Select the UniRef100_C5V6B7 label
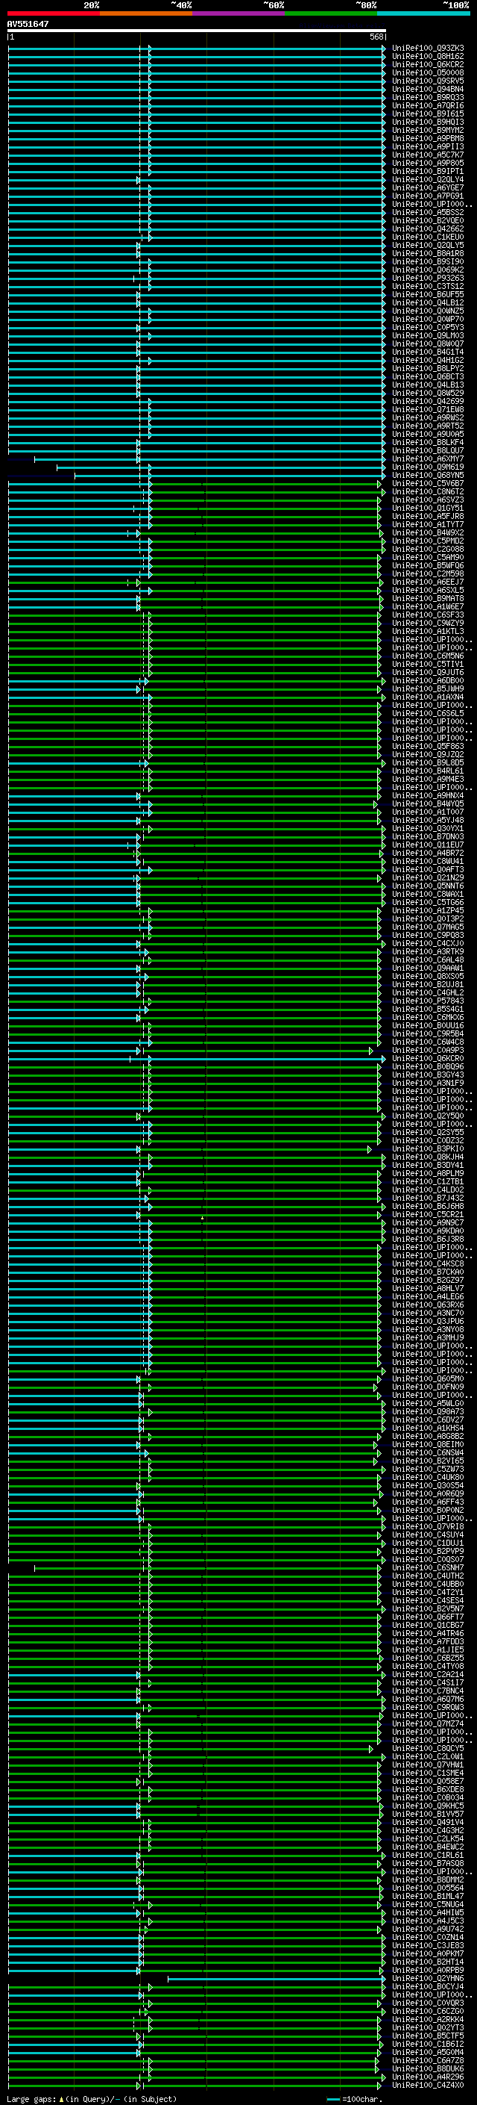The image size is (477, 2105). pyautogui.click(x=428, y=484)
